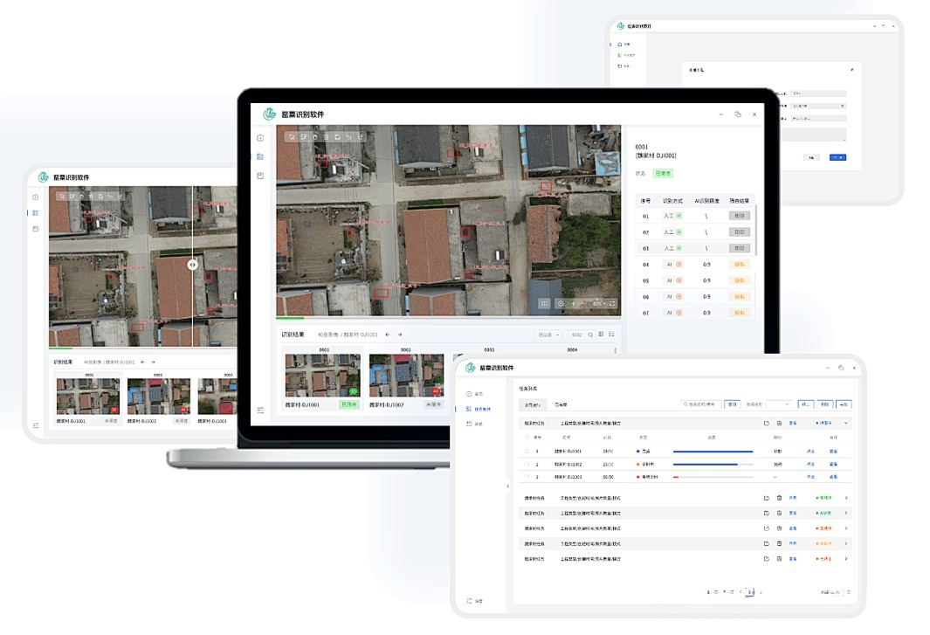Click the search magnifier in laptop results bar
Image resolution: width=930 pixels, height=635 pixels.
point(590,335)
